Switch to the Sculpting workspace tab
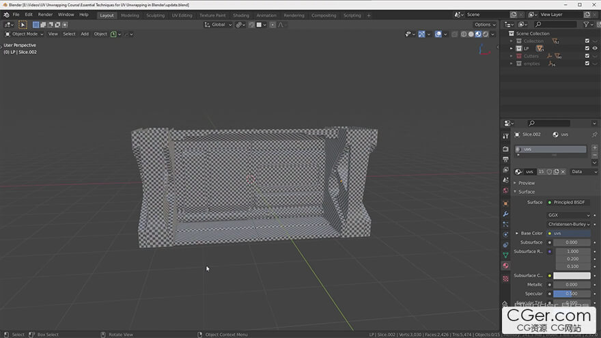This screenshot has width=601, height=338. [x=155, y=15]
